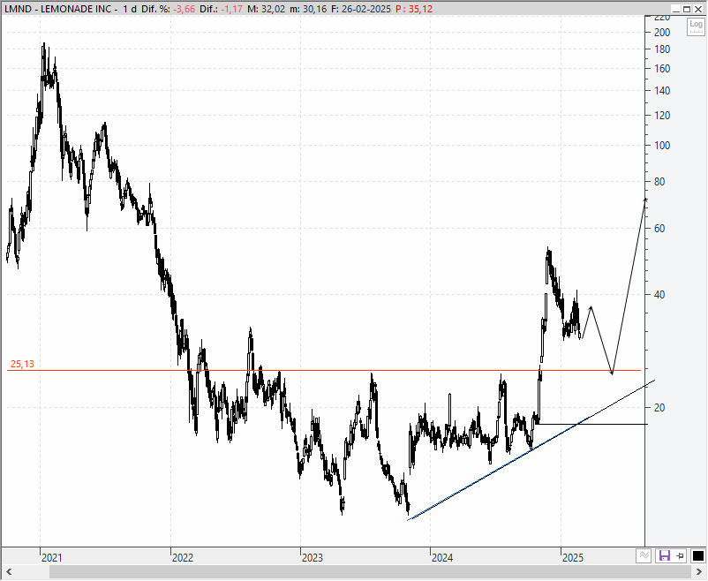Click the m: 30,16 low value
708x581 pixels.
tap(308, 9)
